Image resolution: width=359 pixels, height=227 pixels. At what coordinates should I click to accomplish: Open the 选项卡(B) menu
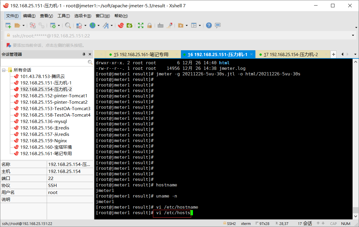click(83, 16)
